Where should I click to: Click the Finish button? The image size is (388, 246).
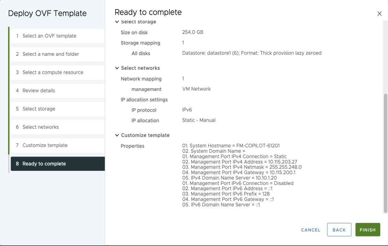[367, 230]
